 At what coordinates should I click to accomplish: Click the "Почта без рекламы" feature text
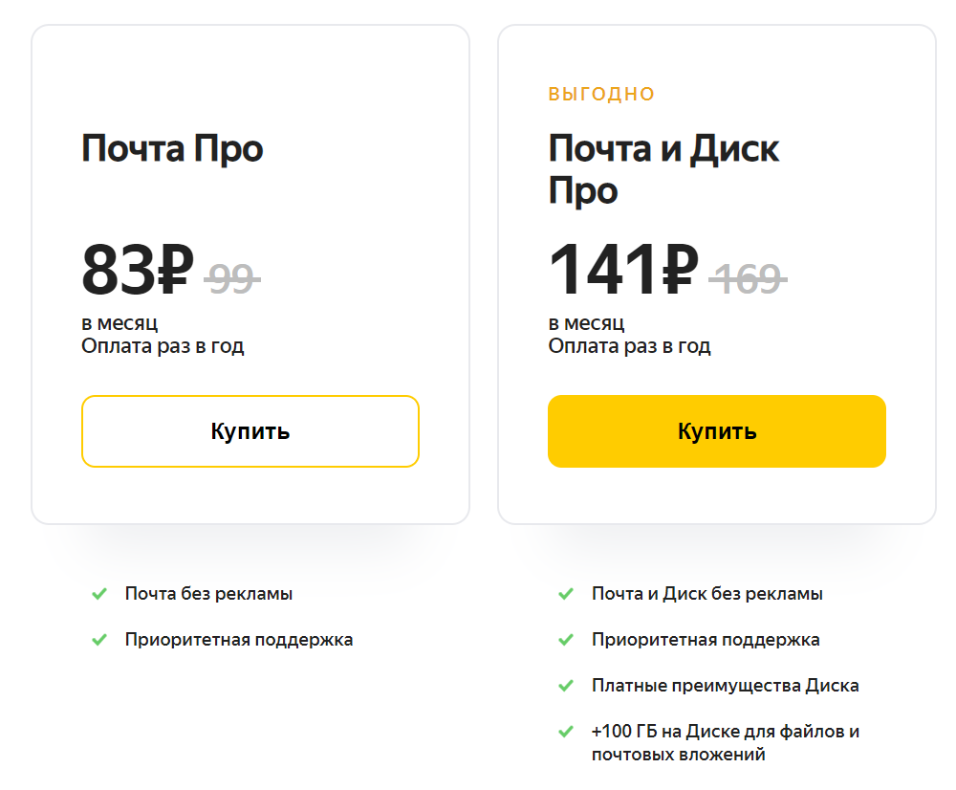210,593
